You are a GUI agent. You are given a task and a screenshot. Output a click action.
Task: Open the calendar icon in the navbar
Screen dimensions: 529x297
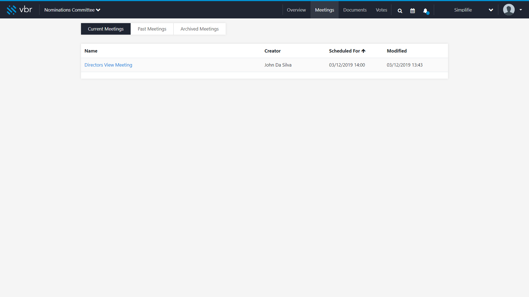412,11
